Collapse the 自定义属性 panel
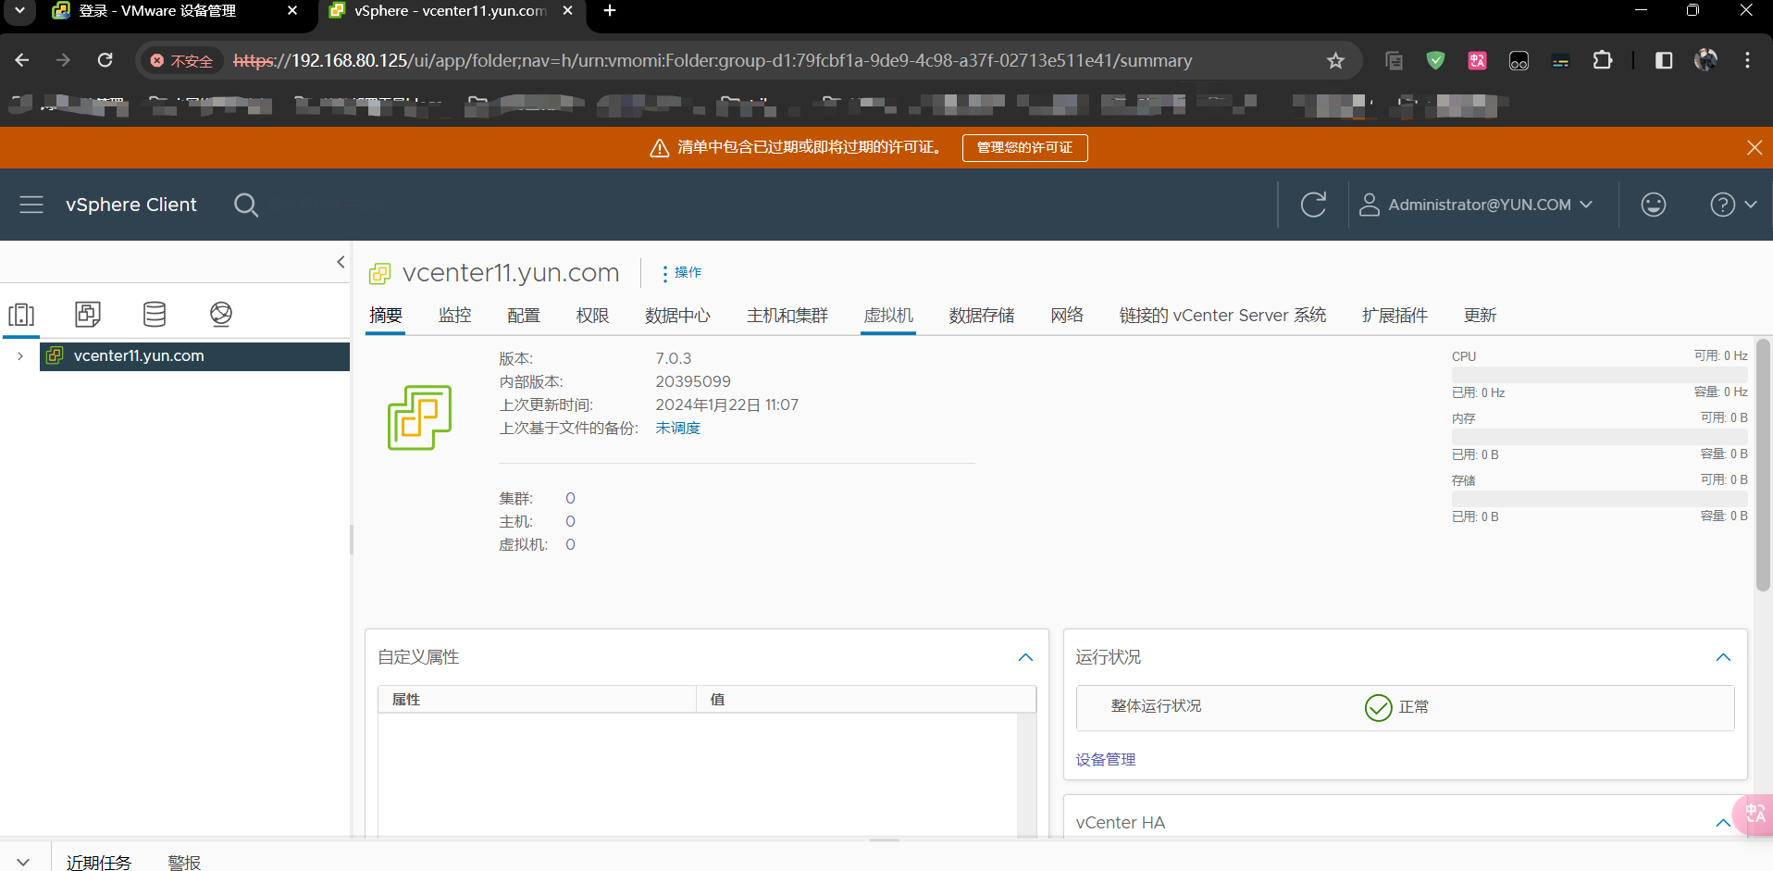This screenshot has width=1773, height=871. pyautogui.click(x=1025, y=657)
